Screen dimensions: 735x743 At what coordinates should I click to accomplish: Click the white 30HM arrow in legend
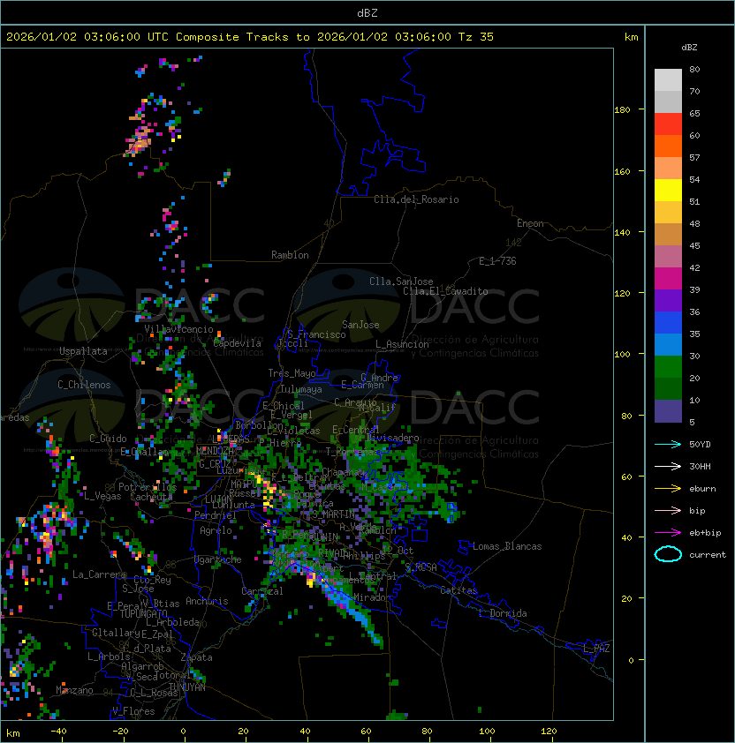pos(668,467)
